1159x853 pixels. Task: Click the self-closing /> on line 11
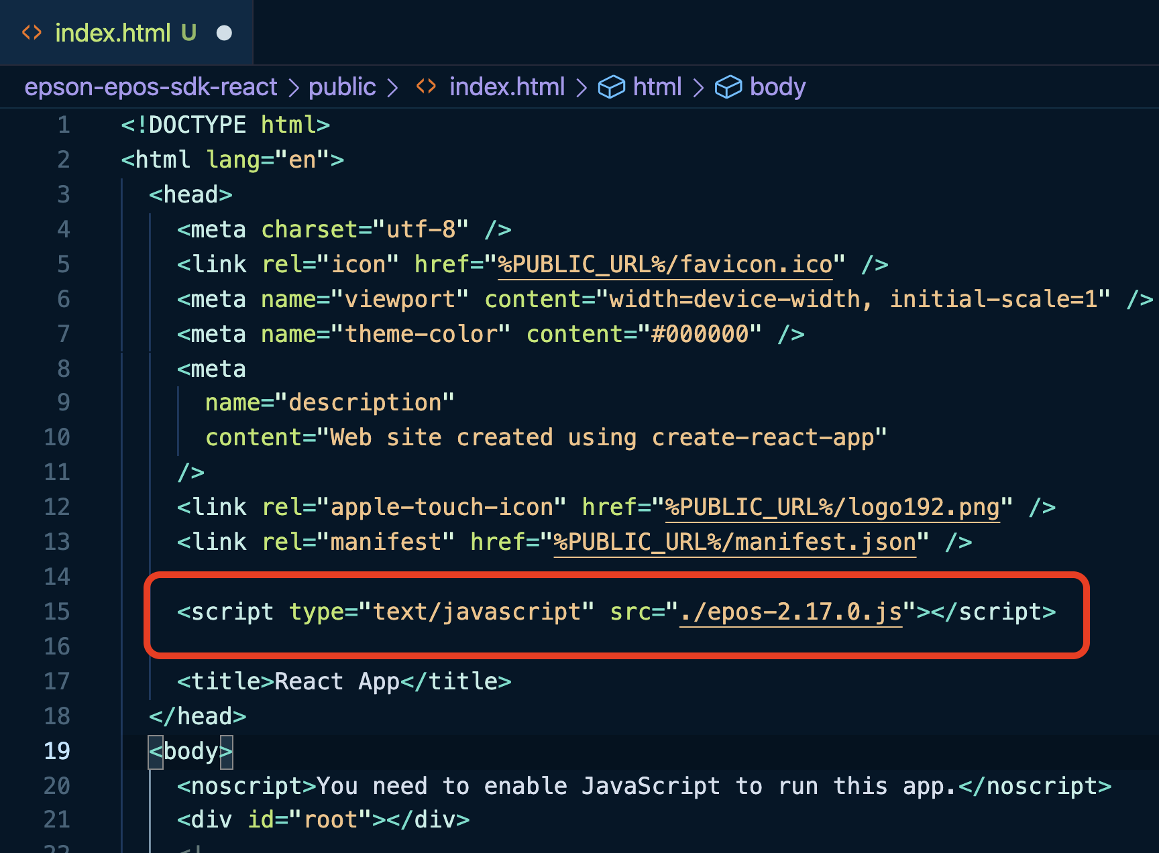pos(190,472)
